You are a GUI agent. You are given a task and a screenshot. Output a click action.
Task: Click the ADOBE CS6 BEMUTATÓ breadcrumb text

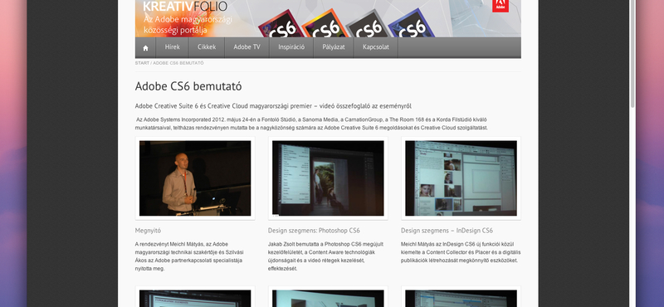pos(178,63)
